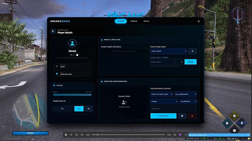Open the true_alphasmall model dropdown
The image size is (252, 141).
click(x=186, y=94)
